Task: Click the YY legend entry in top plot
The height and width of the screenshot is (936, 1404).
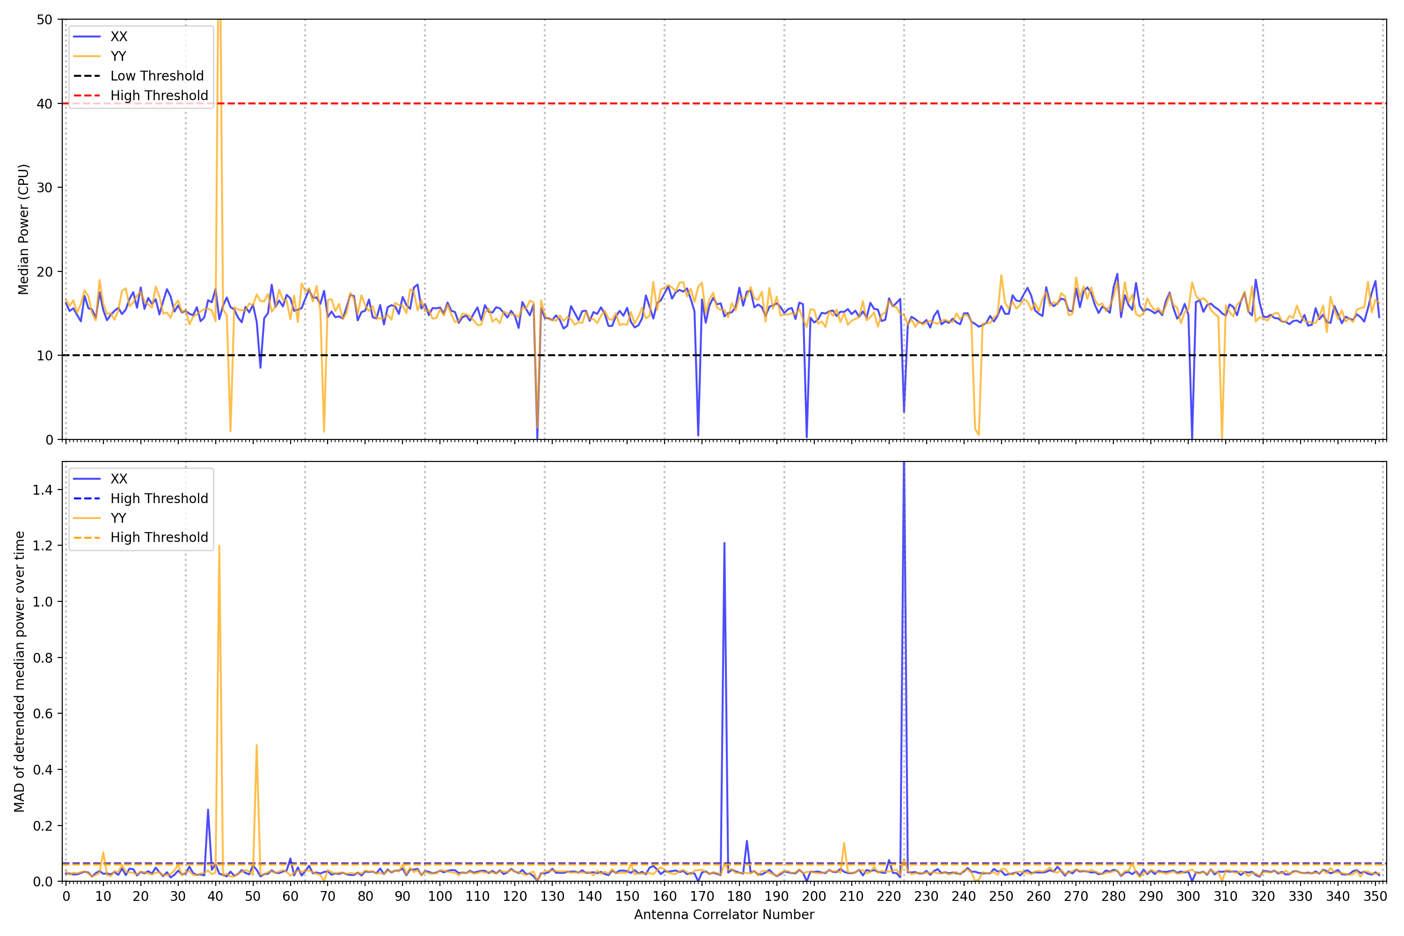Action: 118,56
